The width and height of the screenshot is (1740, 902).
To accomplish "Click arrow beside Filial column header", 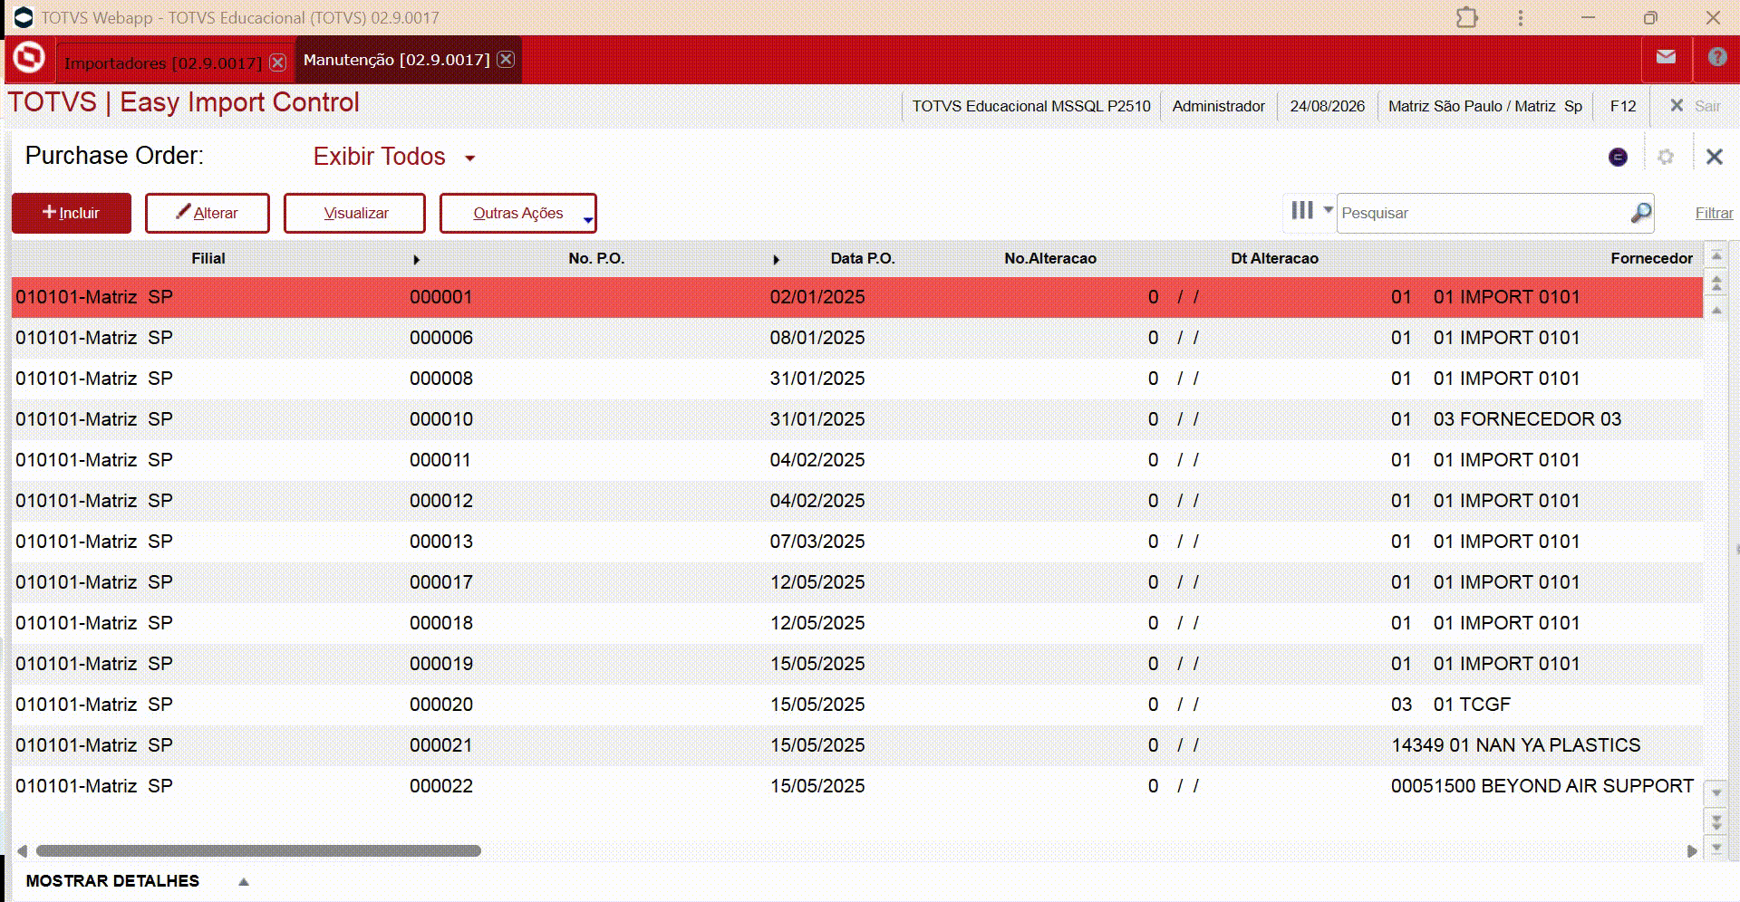I will 416,260.
